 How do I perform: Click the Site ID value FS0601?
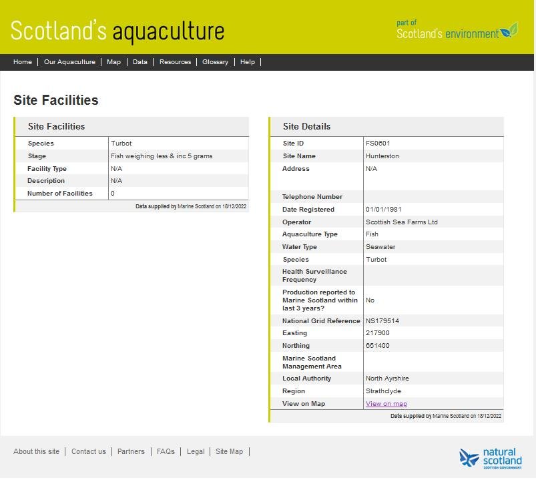pos(378,144)
